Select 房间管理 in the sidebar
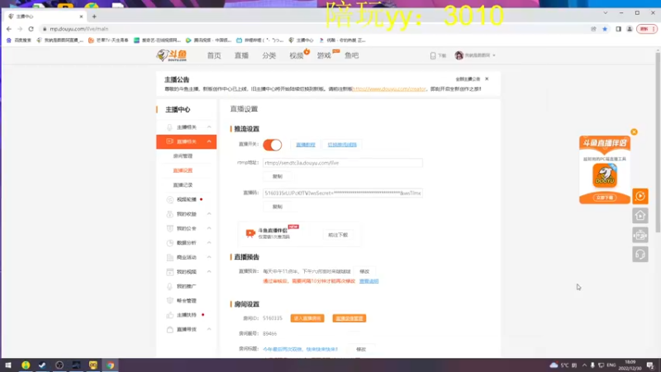 pyautogui.click(x=183, y=156)
